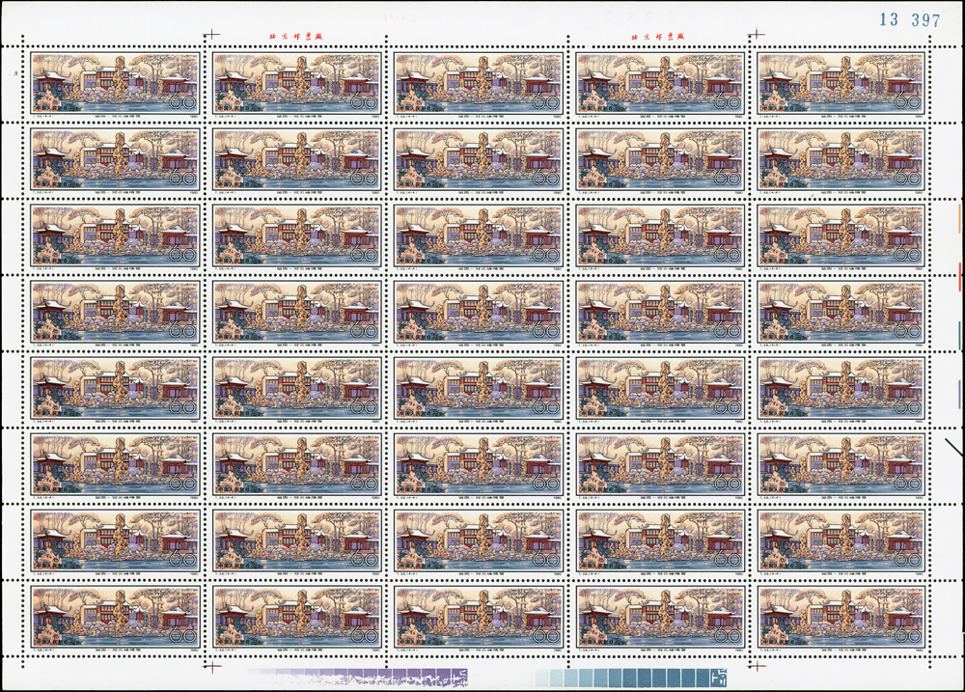Viewport: 965px width, 692px height.
Task: Click the black diagonal mark on right margin
Action: click(953, 446)
